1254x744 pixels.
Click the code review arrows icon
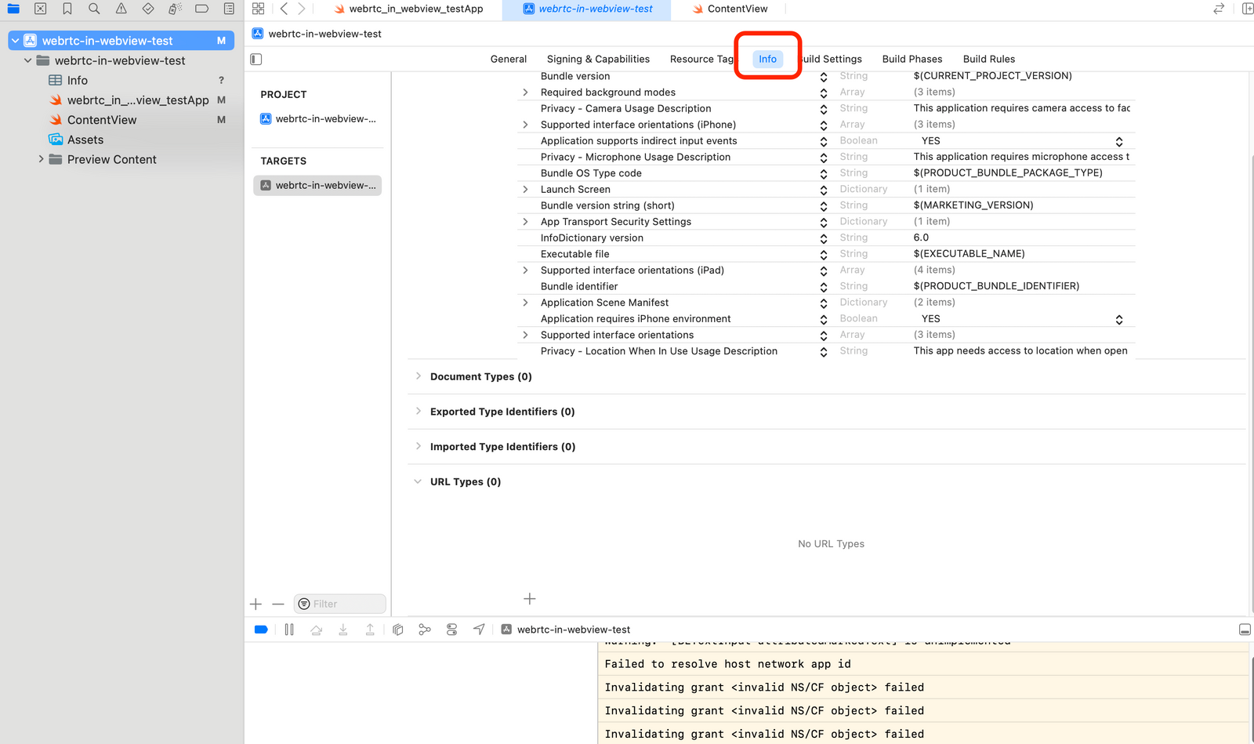pyautogui.click(x=1219, y=9)
